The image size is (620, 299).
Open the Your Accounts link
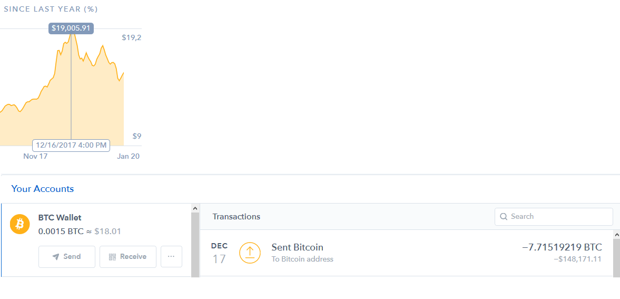[x=42, y=188]
